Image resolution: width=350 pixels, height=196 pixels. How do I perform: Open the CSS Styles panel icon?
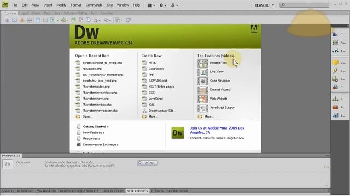335,34
